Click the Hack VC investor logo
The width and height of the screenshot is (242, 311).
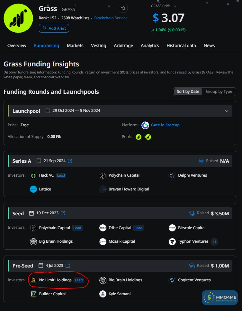click(x=33, y=175)
